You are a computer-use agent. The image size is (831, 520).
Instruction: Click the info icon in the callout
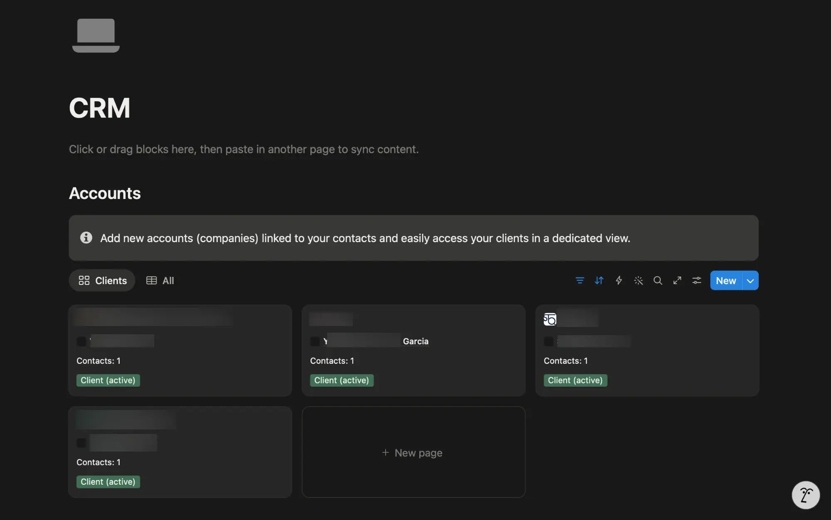tap(86, 238)
